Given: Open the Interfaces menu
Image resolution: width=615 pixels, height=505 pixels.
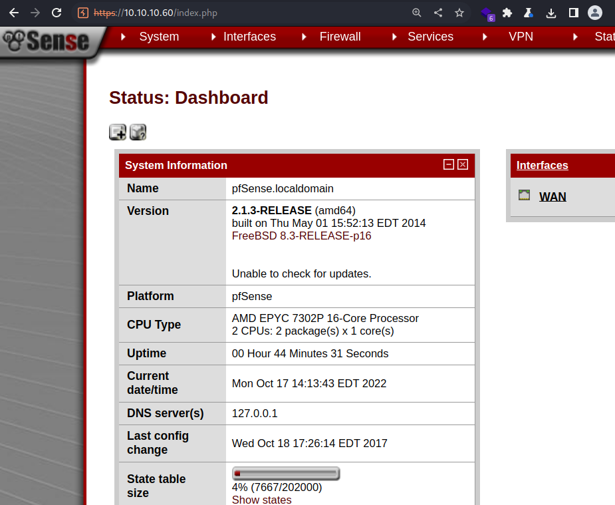Looking at the screenshot, I should coord(249,37).
